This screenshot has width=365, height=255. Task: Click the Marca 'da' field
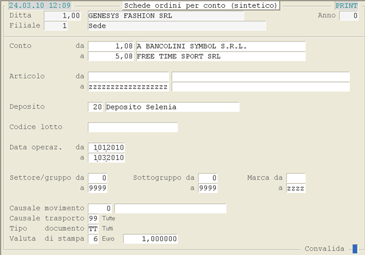tap(296, 178)
